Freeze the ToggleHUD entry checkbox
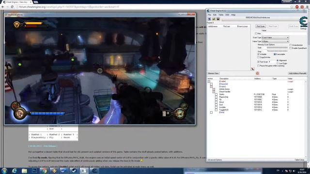 (x=216, y=110)
